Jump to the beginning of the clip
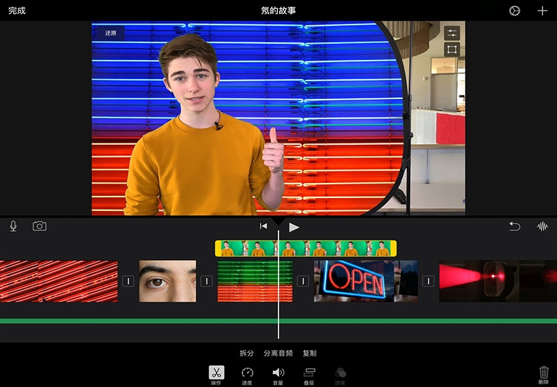 [263, 227]
